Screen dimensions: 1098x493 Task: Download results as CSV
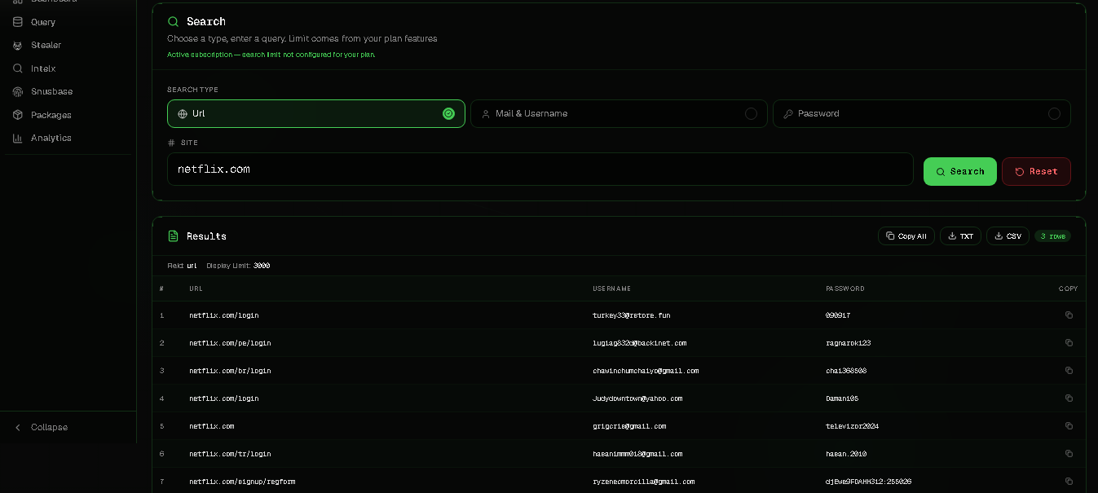(1008, 236)
